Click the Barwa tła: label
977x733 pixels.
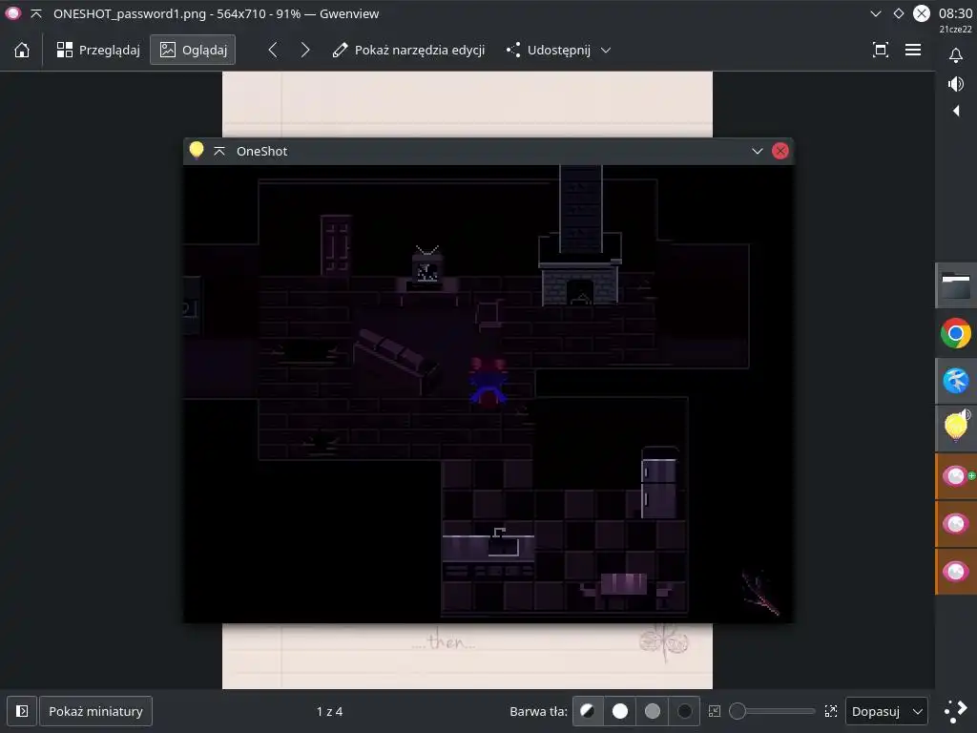pyautogui.click(x=538, y=711)
